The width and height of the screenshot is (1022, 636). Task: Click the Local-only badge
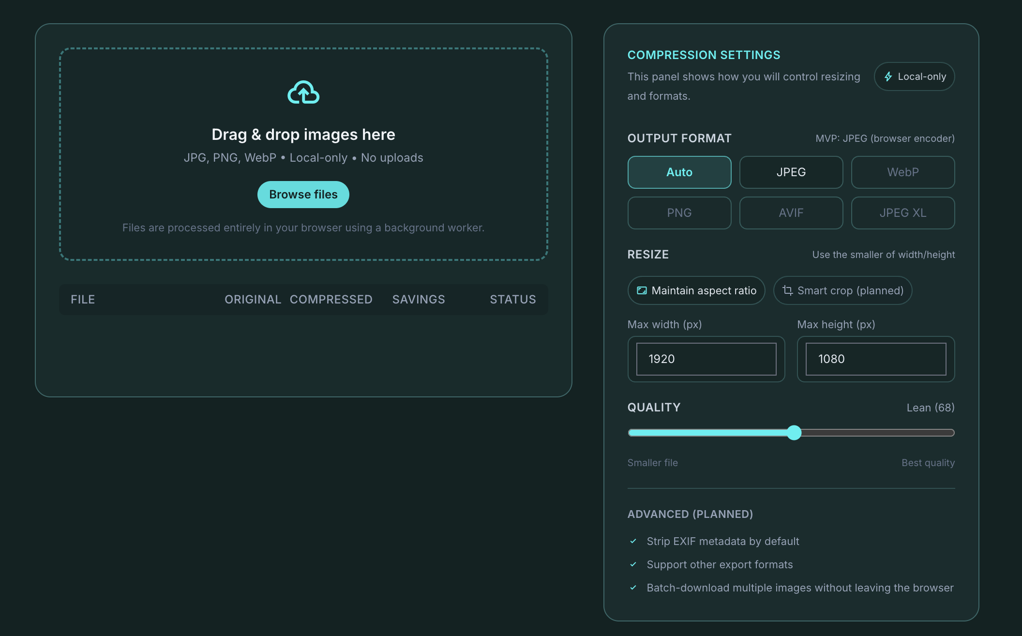914,76
